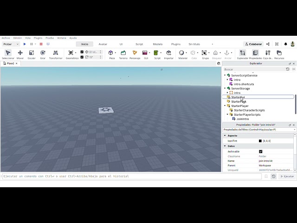Image resolution: width=297 pixels, height=223 pixels.
Task: Collapse the StarterPlayerScripts folder
Action: point(227,115)
